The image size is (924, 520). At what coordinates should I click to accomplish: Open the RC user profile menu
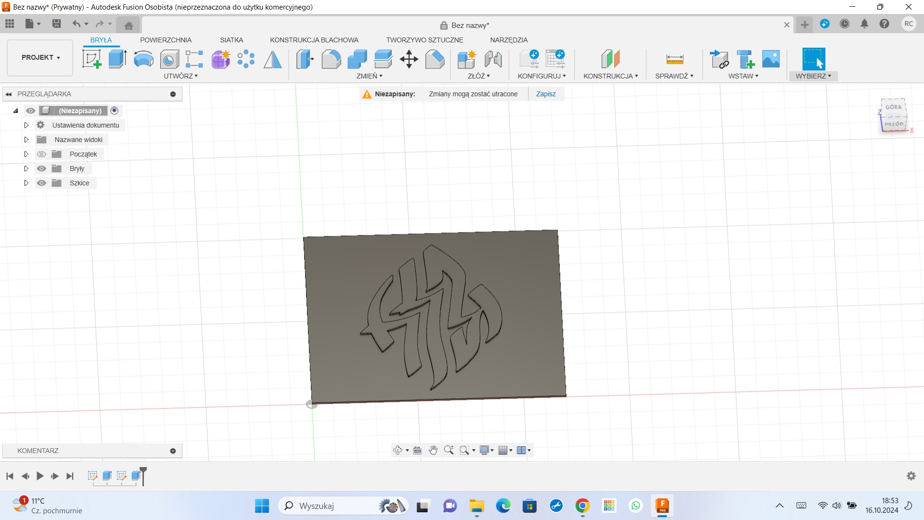tap(909, 24)
